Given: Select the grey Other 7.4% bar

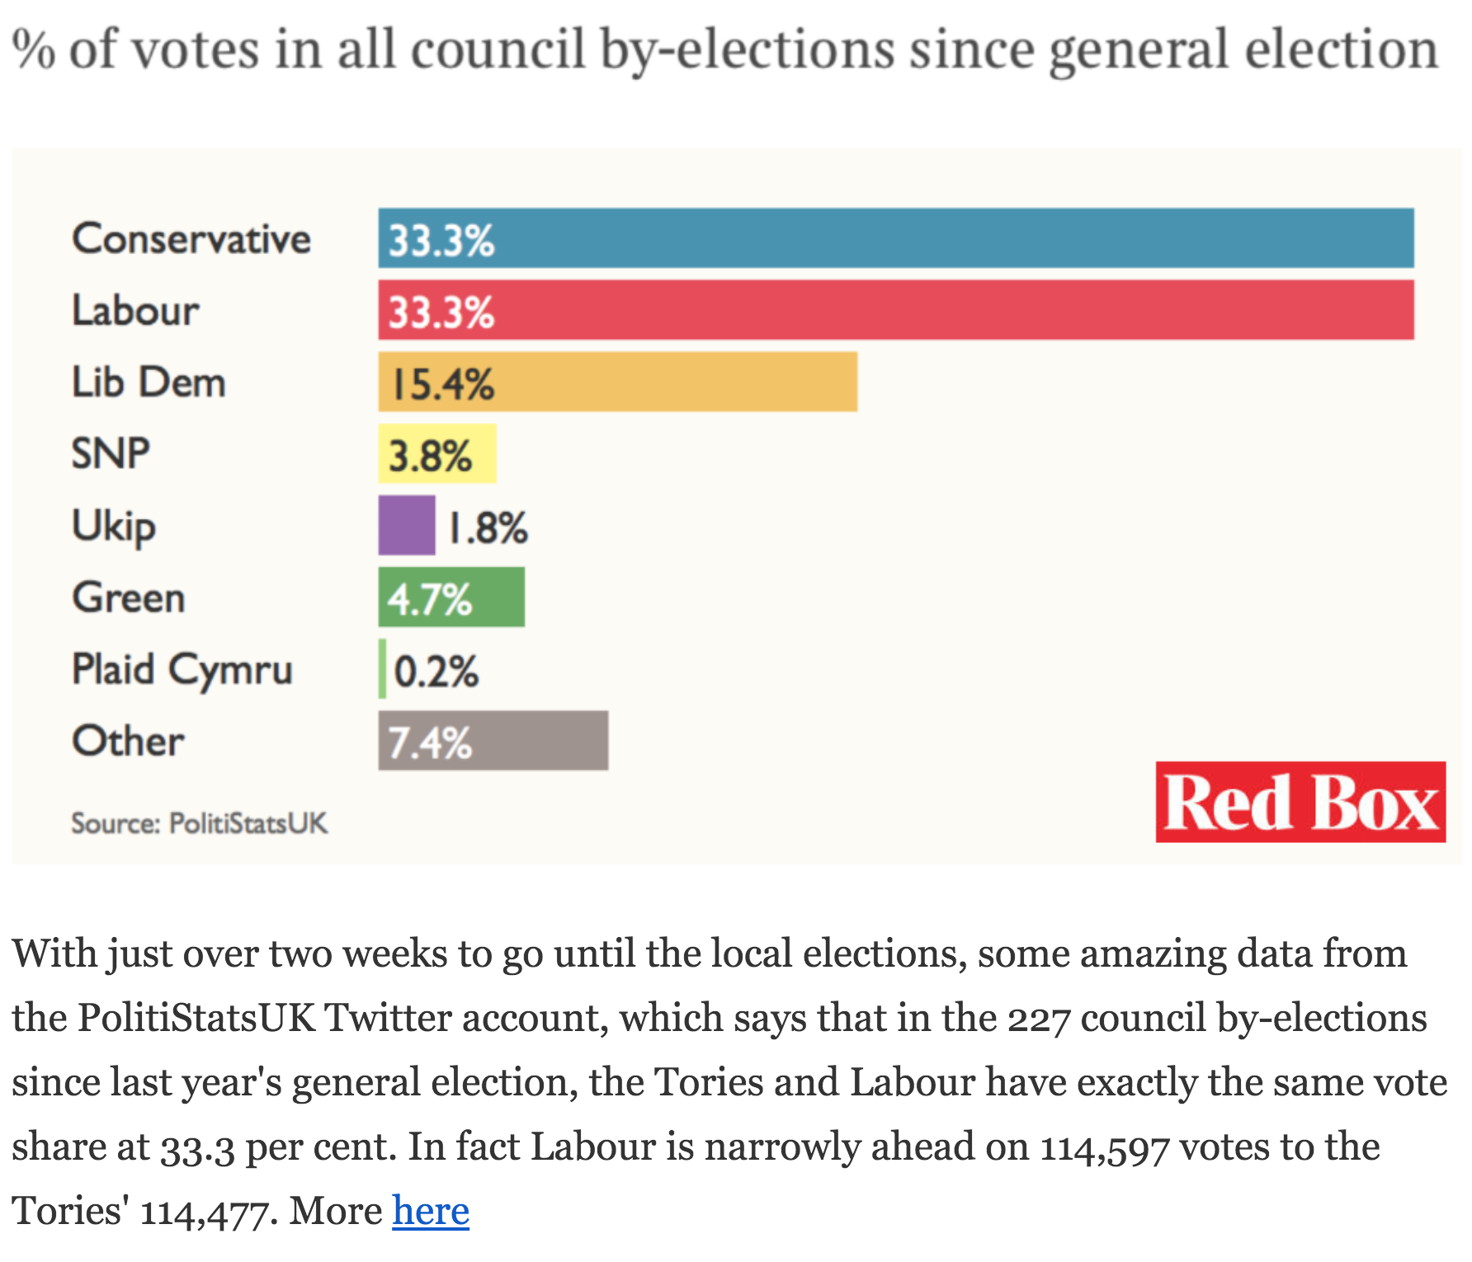Looking at the screenshot, I should click(493, 741).
